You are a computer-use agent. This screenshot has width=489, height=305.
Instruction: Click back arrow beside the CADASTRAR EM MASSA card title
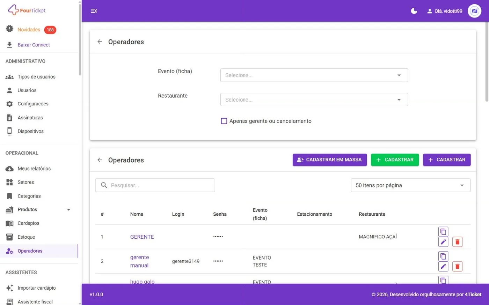click(100, 160)
